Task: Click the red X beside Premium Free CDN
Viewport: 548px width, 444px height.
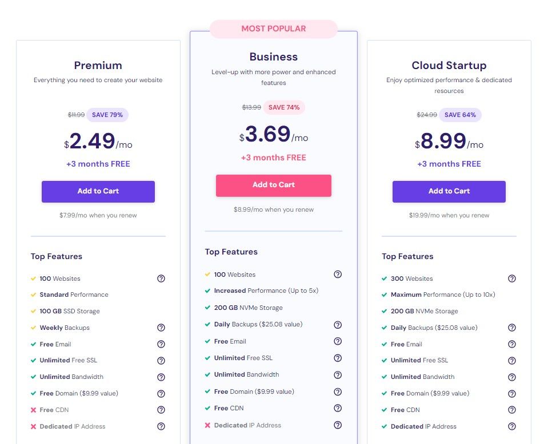Action: [x=33, y=410]
